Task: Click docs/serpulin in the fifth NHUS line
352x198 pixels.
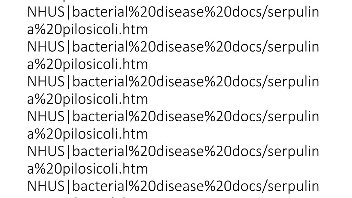Action: [x=273, y=152]
